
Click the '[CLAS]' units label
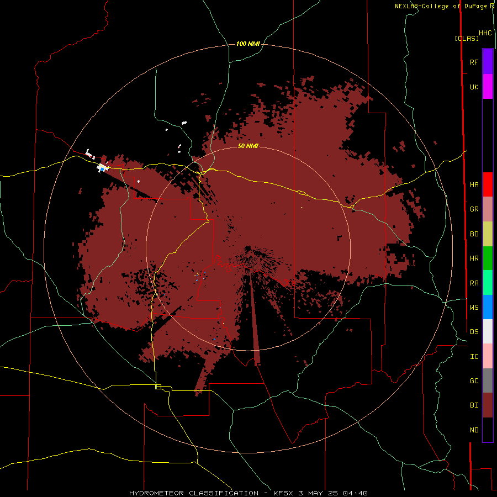tap(467, 38)
